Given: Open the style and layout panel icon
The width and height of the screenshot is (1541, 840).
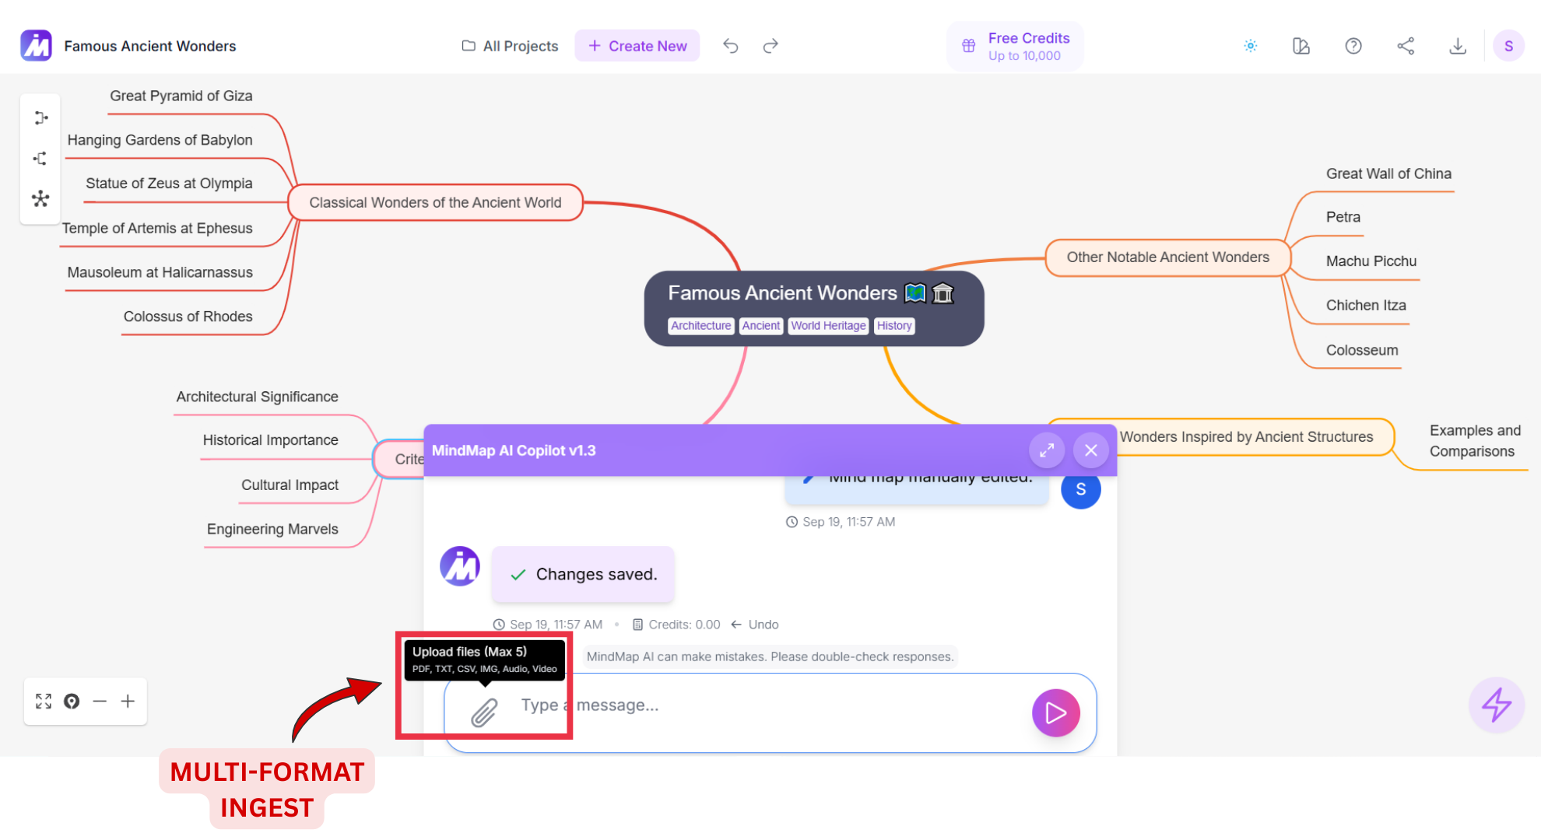Looking at the screenshot, I should point(1301,46).
